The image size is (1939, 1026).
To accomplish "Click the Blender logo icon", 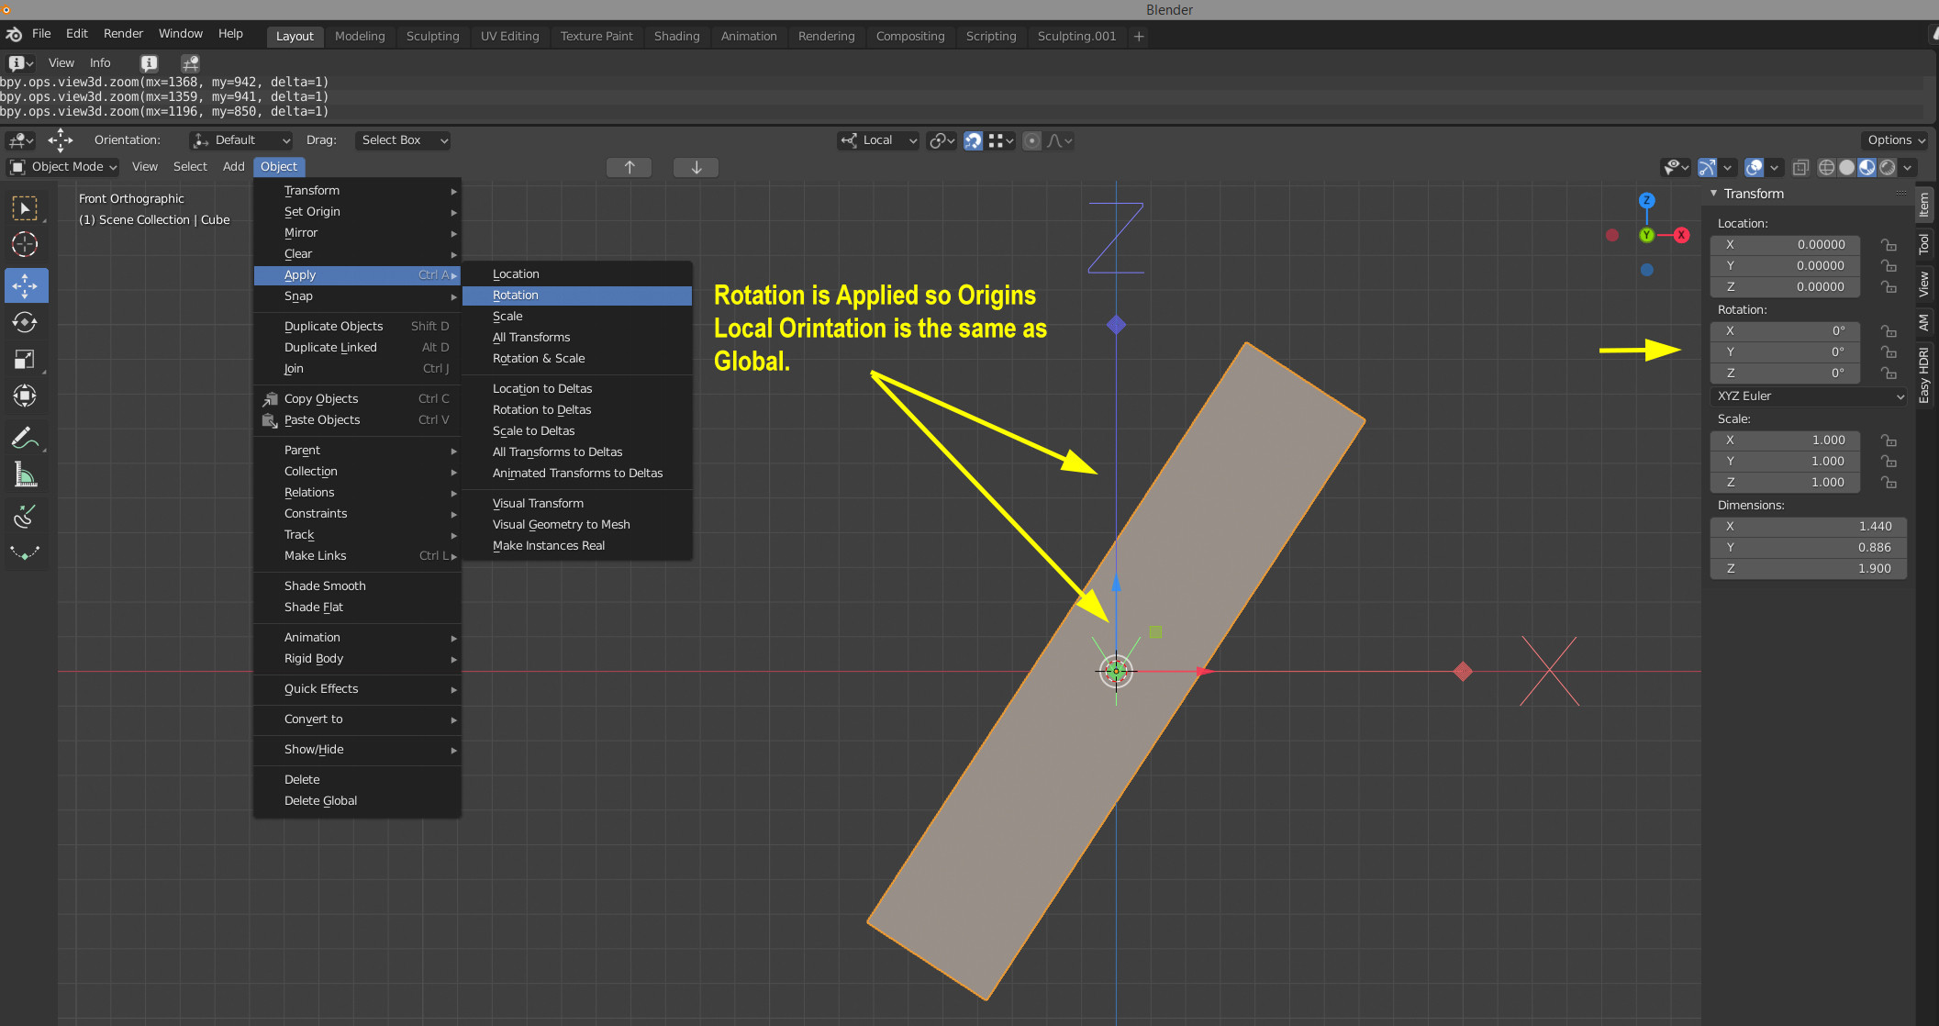I will (14, 34).
